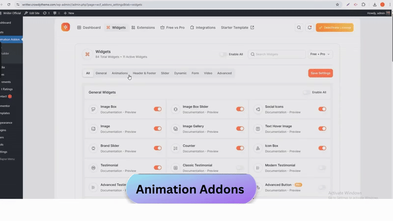This screenshot has height=221, width=393.
Task: Filter widgets by Dynamic category
Action: [x=180, y=73]
